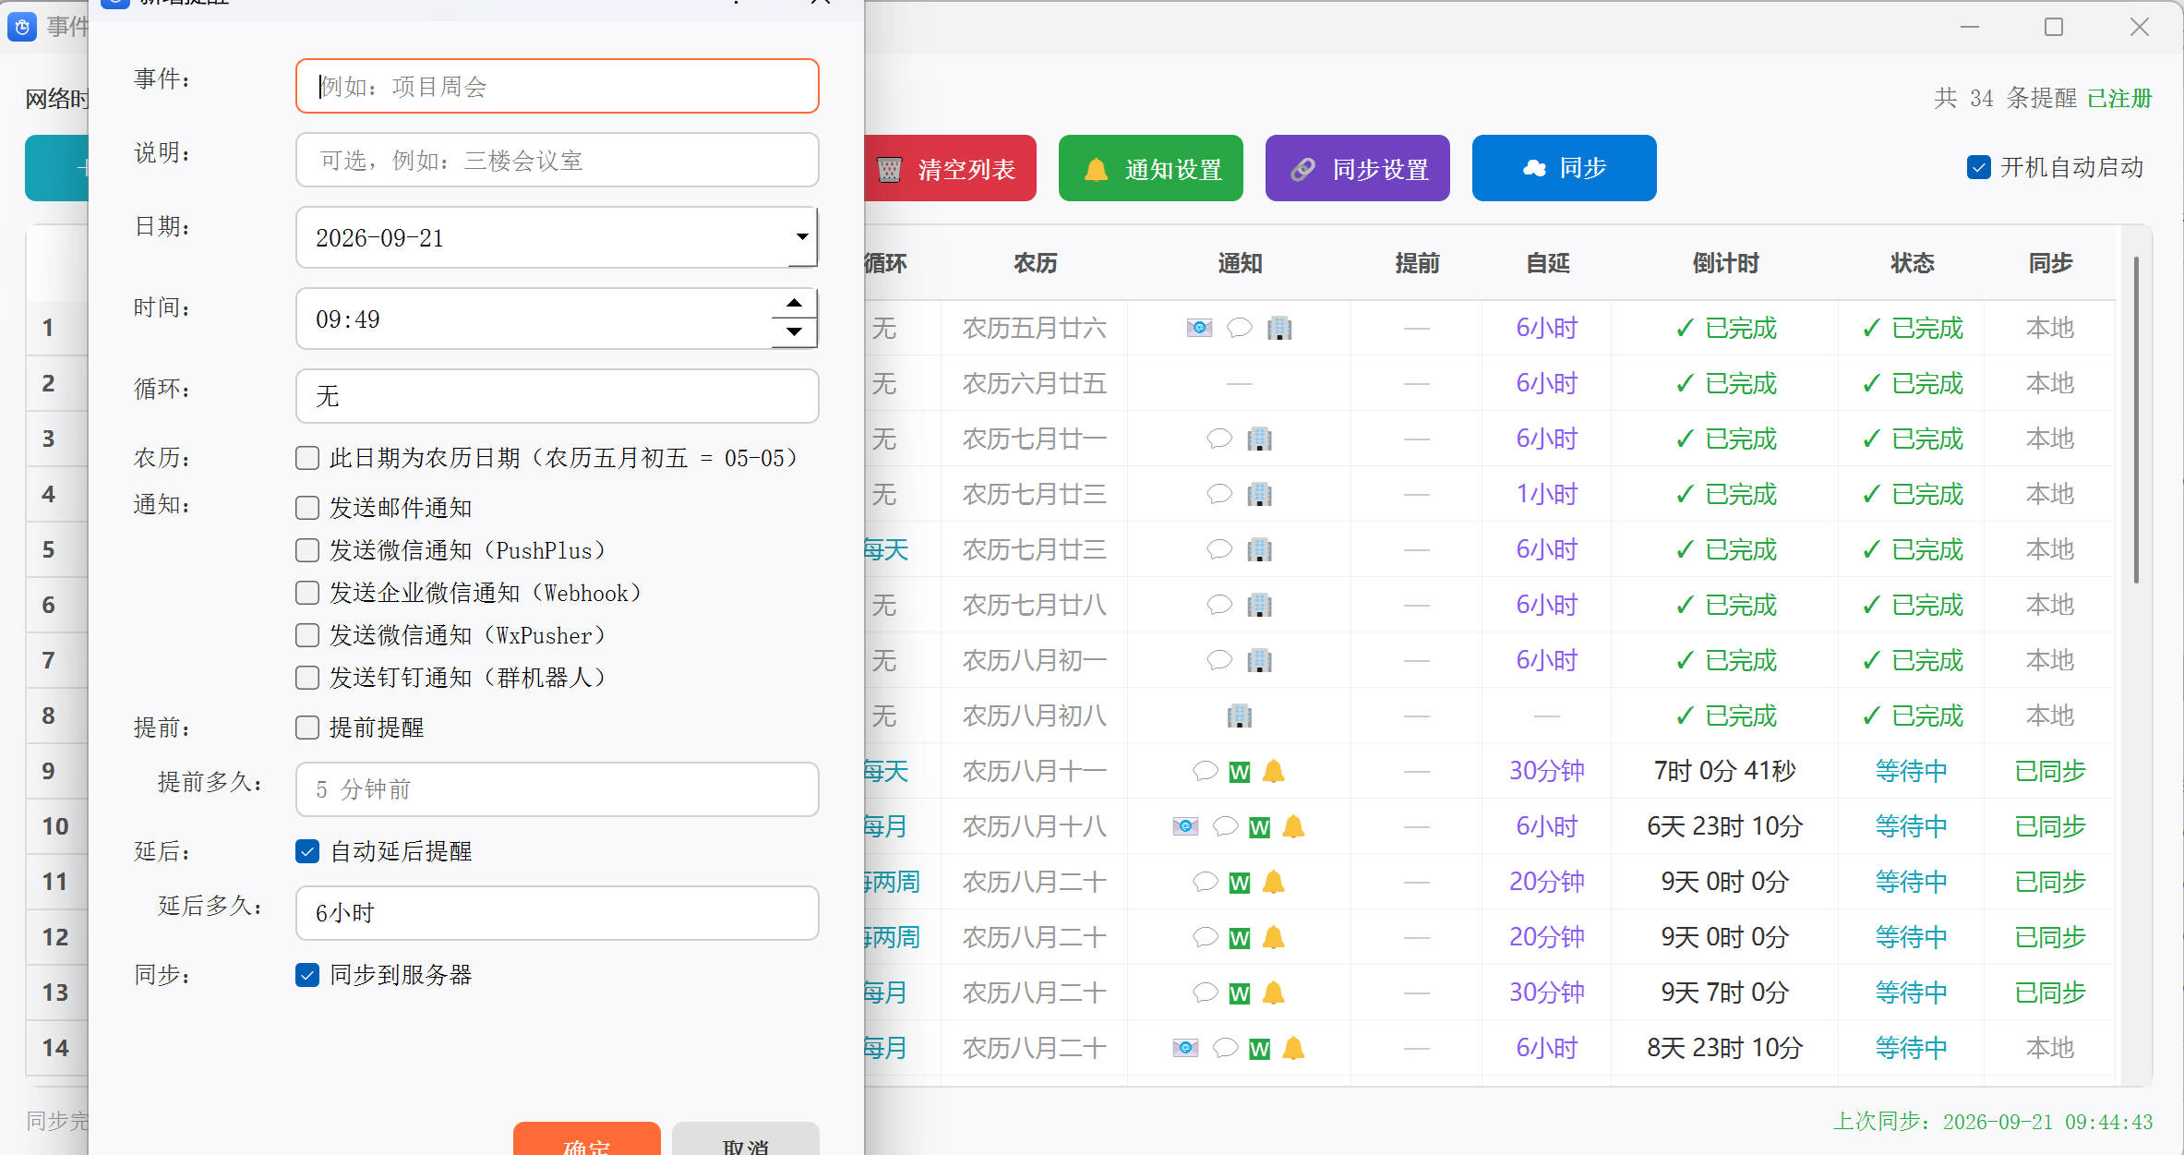Check 发送微信通知 (PushPlus)
Screen dimensions: 2184x1155
click(307, 550)
